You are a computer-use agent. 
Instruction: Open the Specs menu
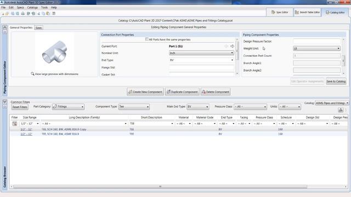[20, 7]
